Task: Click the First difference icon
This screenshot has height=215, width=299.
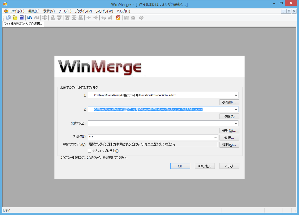Action: click(67, 18)
